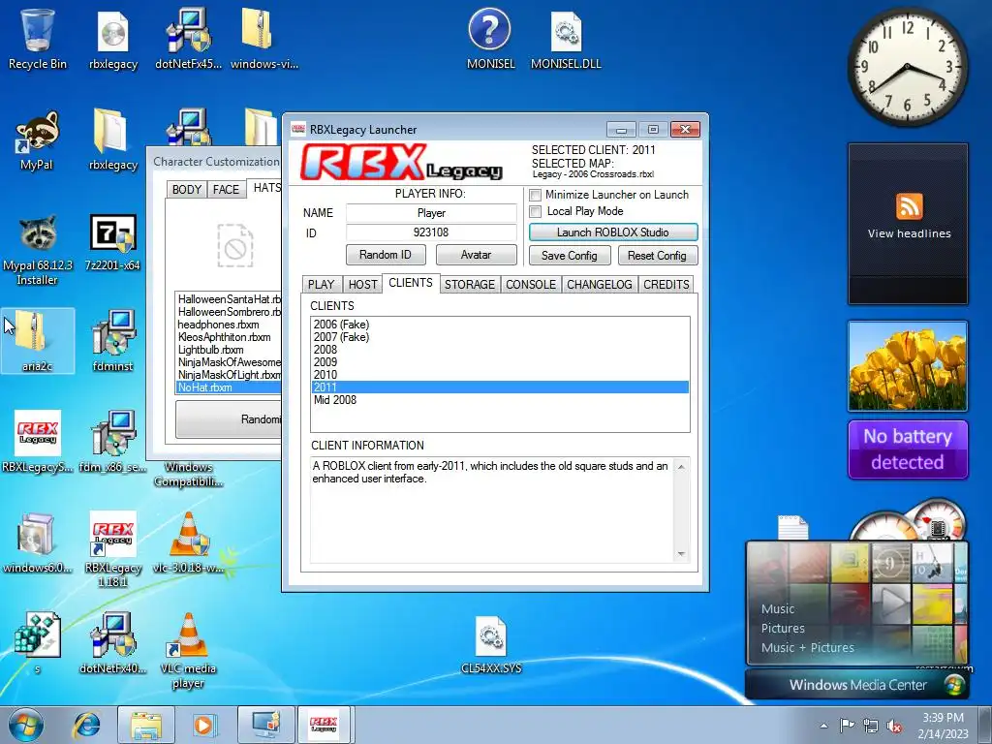The width and height of the screenshot is (992, 744).
Task: Click the Action Center flag tray icon
Action: coord(847,726)
